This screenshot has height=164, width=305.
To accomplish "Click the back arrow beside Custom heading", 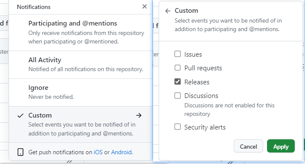I will click(168, 11).
